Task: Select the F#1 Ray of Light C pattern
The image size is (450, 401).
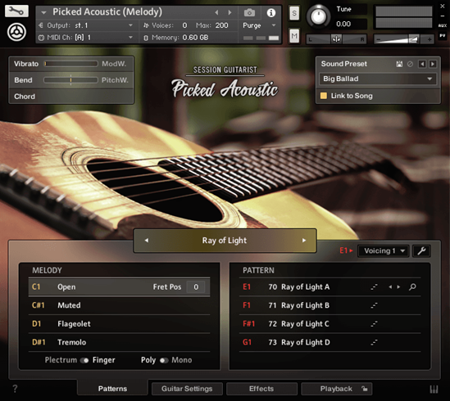Action: click(x=330, y=324)
